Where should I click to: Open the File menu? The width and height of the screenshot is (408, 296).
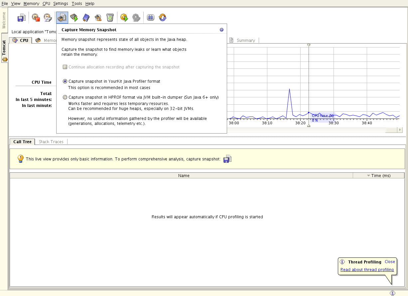point(5,4)
